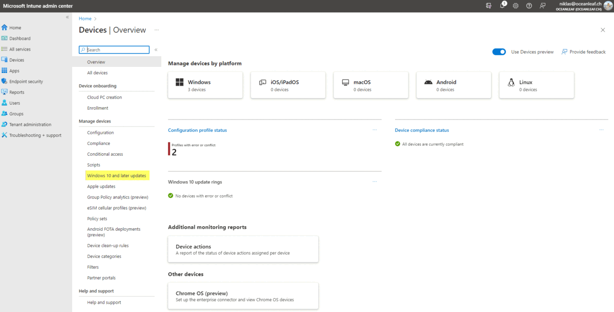Viewport: 614px width, 312px height.
Task: Select Cloud PC creation
Action: [104, 97]
